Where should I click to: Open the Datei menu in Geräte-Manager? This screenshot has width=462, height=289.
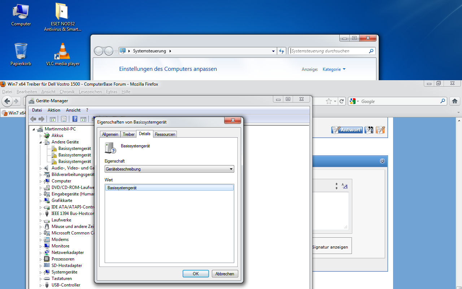point(37,110)
